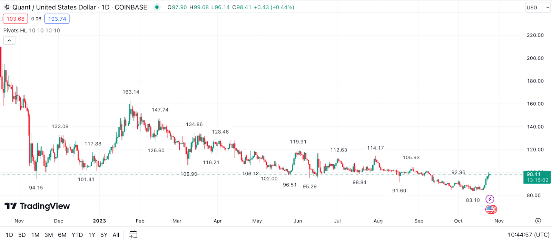Click the 116.21 pivot low label
552x242 pixels.
click(x=211, y=163)
